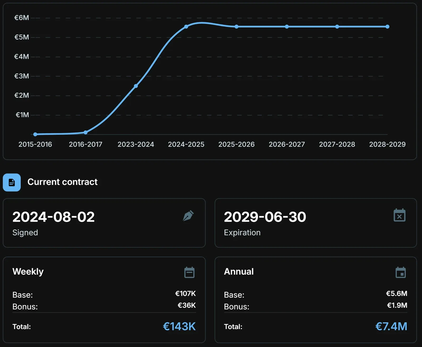Select the 2024-2025 data point on chart
The image size is (422, 347).
[x=186, y=27]
